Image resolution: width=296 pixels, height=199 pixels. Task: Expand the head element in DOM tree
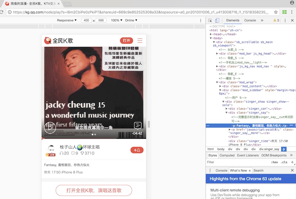coord(211,34)
